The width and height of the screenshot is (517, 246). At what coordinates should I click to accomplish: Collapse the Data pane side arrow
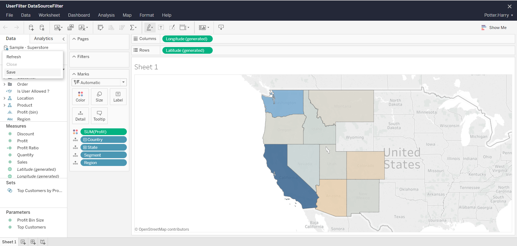(x=64, y=39)
